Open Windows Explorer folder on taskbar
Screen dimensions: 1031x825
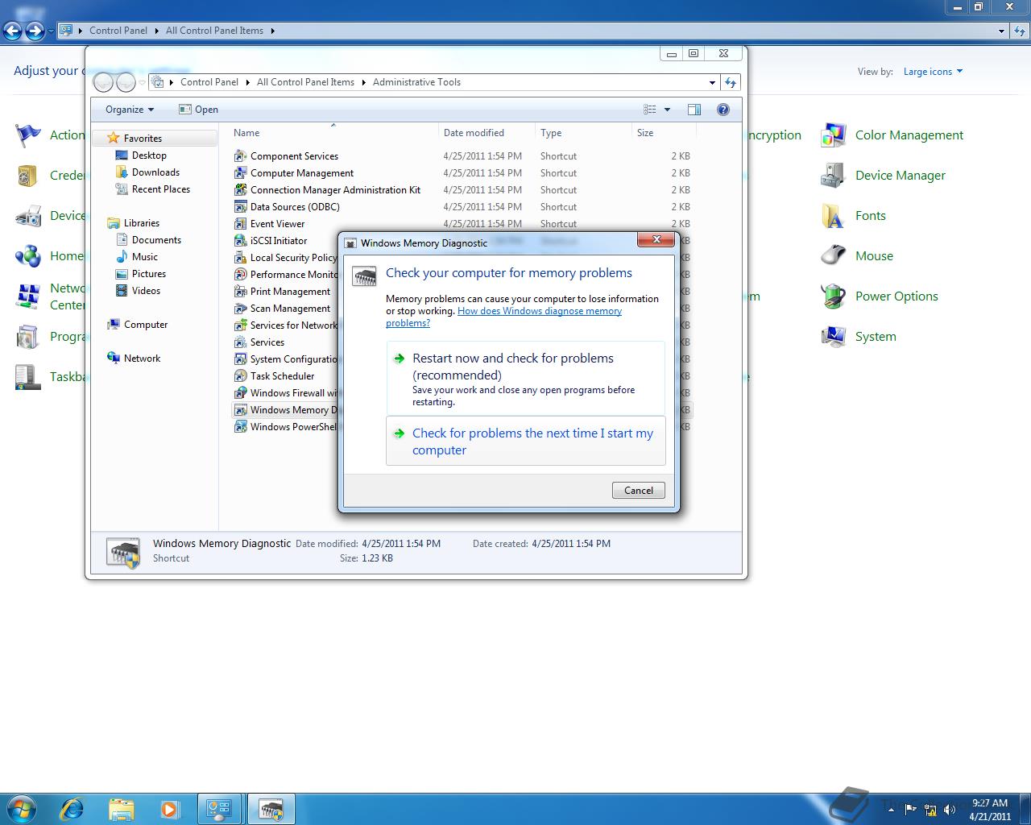pos(121,809)
